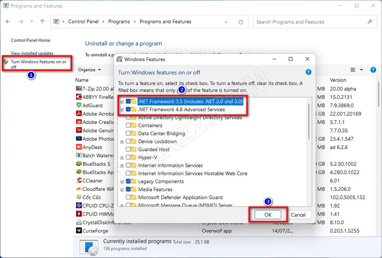Select the BlueStacks 5 icon
The width and height of the screenshot is (382, 258).
79,164
